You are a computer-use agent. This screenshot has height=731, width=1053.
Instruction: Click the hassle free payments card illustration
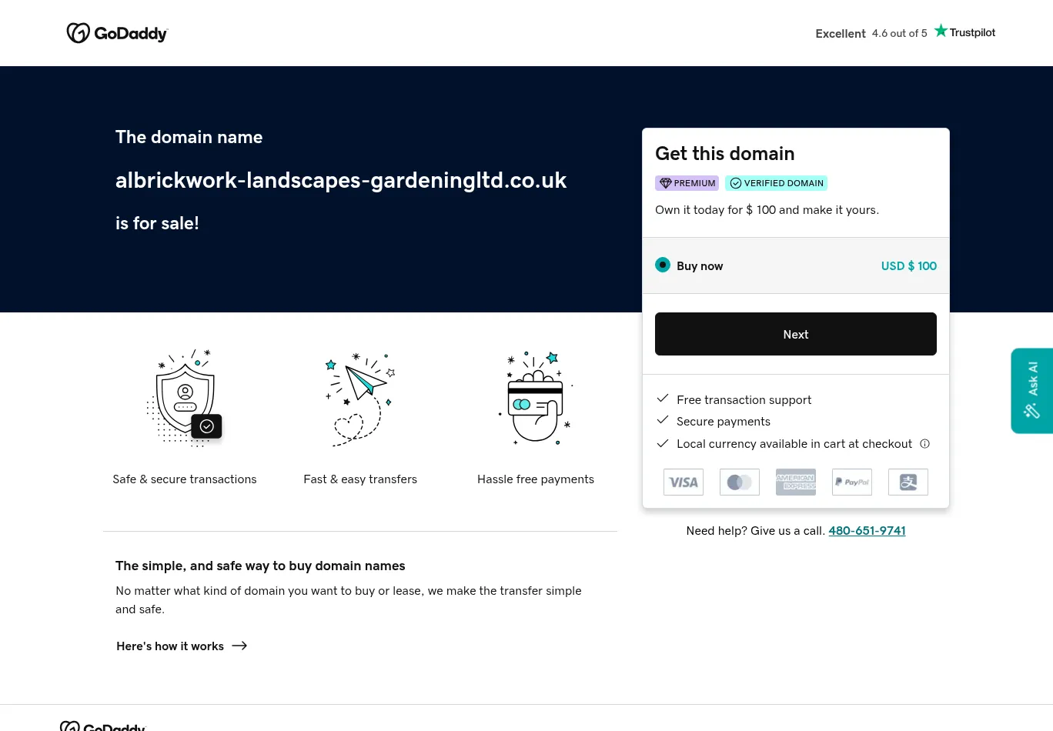pyautogui.click(x=536, y=399)
